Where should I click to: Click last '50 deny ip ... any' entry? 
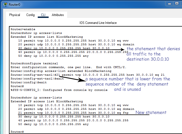pos(54,124)
